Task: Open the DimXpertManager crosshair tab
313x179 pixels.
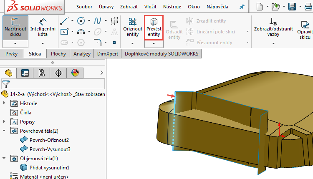Action: [x=58, y=73]
